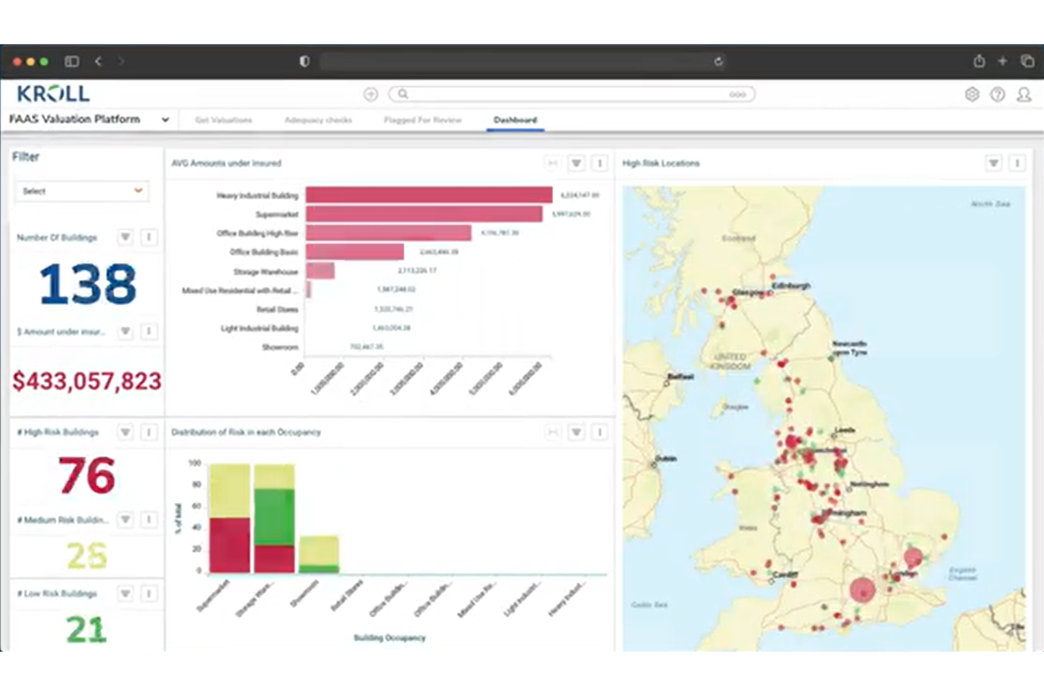This screenshot has width=1044, height=696.
Task: Click the large red cluster near London
Action: pyautogui.click(x=862, y=590)
